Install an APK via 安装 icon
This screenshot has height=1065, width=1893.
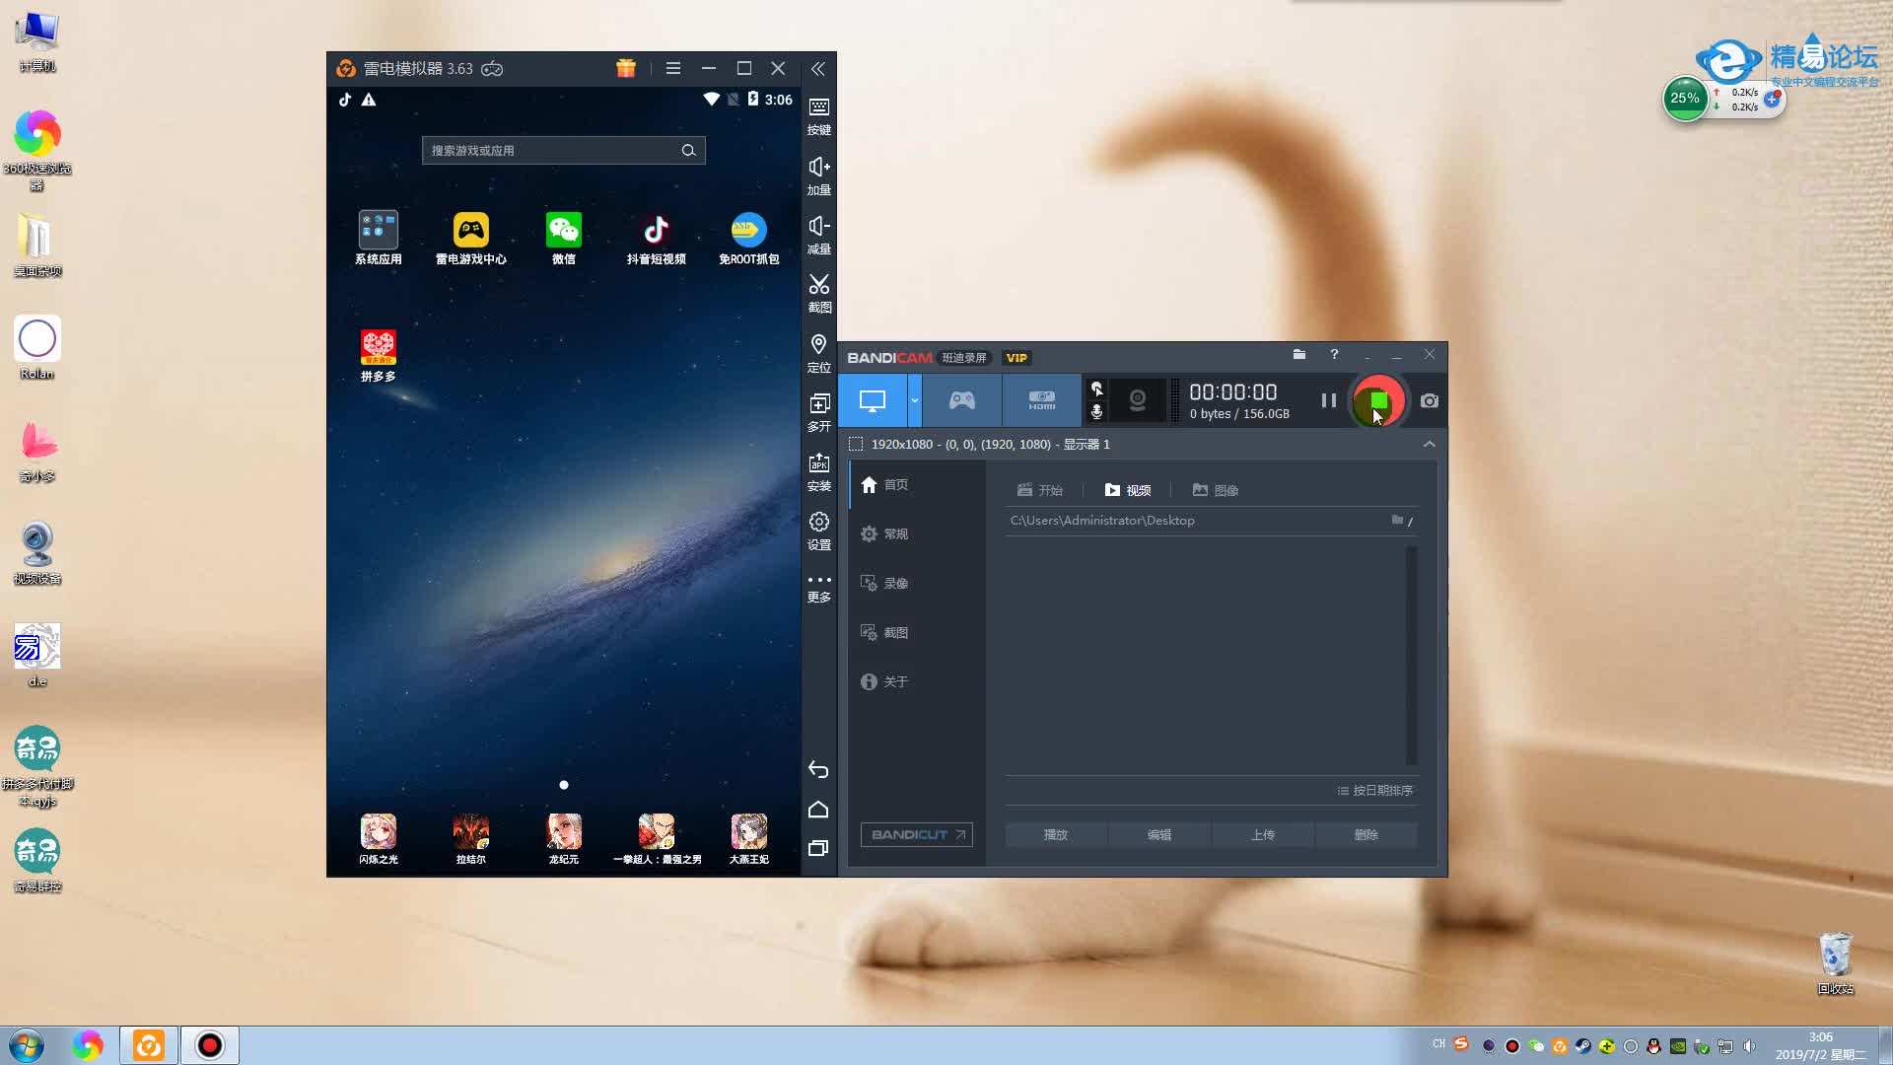tap(818, 471)
